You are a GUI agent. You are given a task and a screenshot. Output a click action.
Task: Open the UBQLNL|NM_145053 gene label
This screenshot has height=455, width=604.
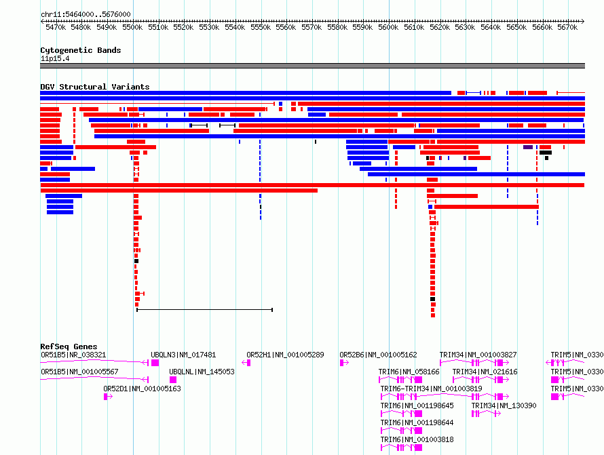coord(202,372)
